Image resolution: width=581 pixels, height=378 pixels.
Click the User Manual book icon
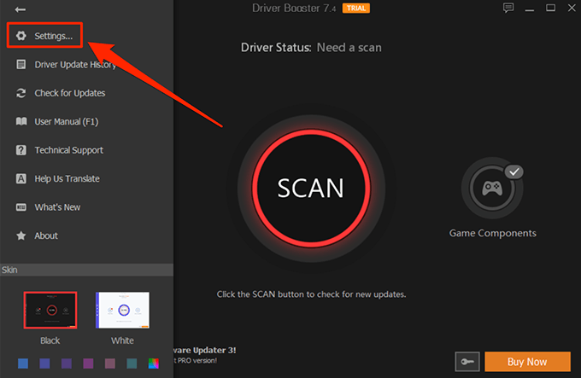point(21,121)
